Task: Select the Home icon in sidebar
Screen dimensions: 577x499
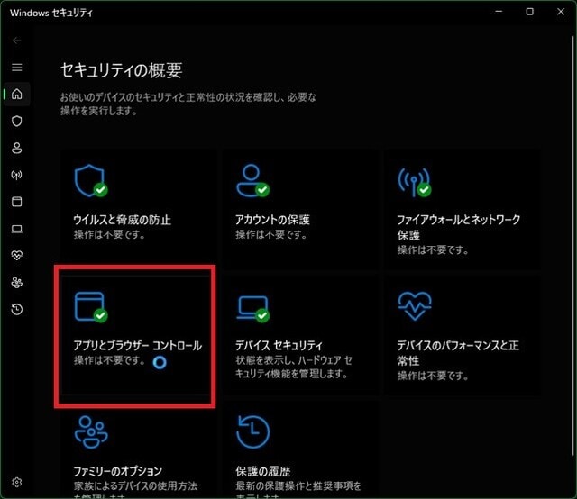Action: (x=17, y=95)
